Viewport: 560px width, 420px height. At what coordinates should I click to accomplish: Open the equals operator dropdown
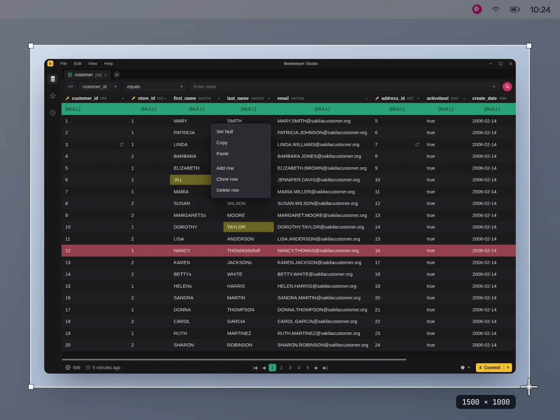[x=155, y=87]
